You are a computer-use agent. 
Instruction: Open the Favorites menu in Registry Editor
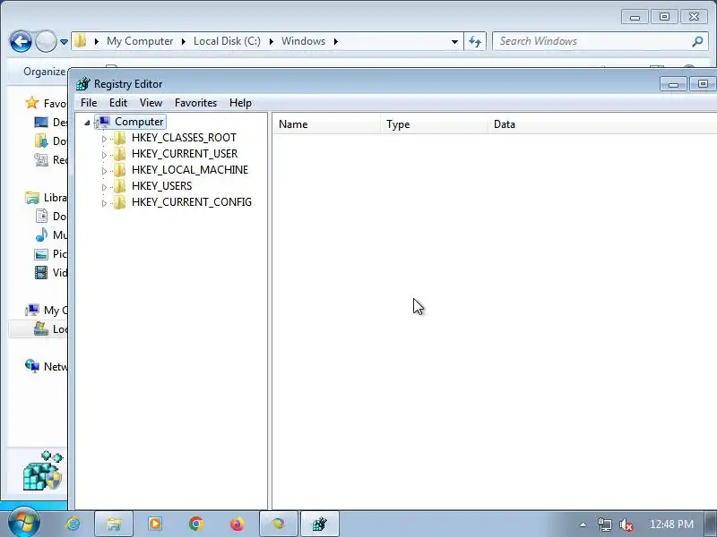coord(195,103)
